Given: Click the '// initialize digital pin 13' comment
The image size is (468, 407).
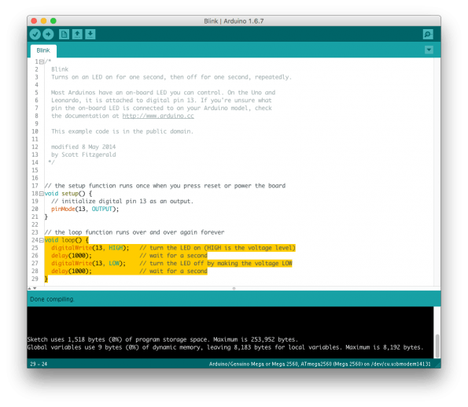Looking at the screenshot, I should point(122,202).
